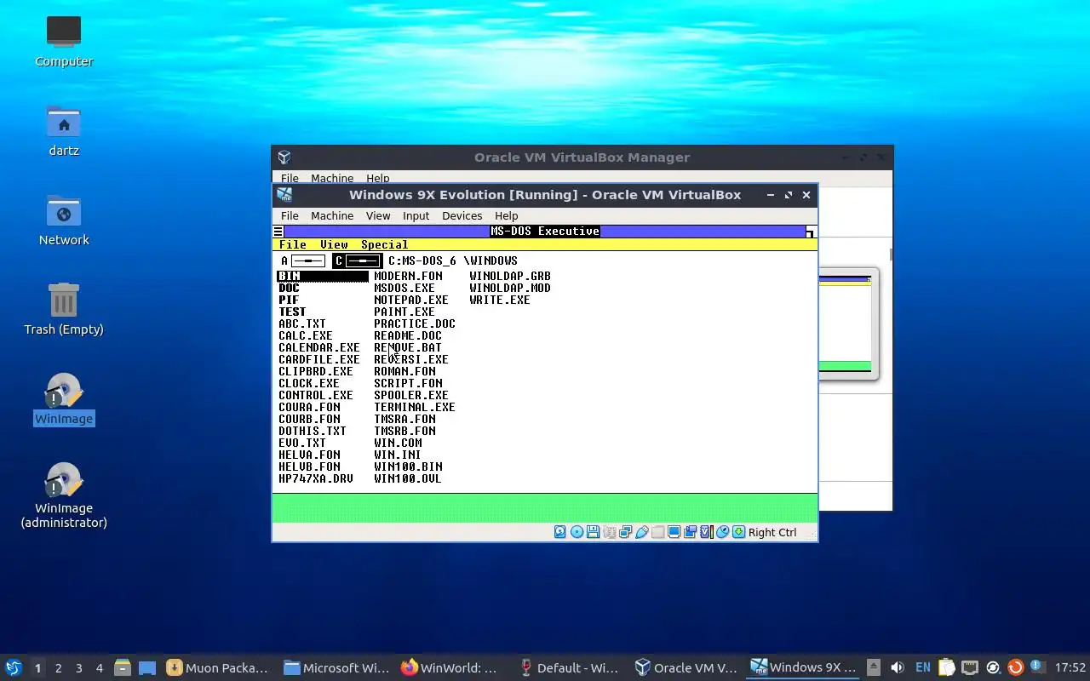Click the volume speaker icon in system tray
Screen dimensions: 1090x681
point(898,667)
